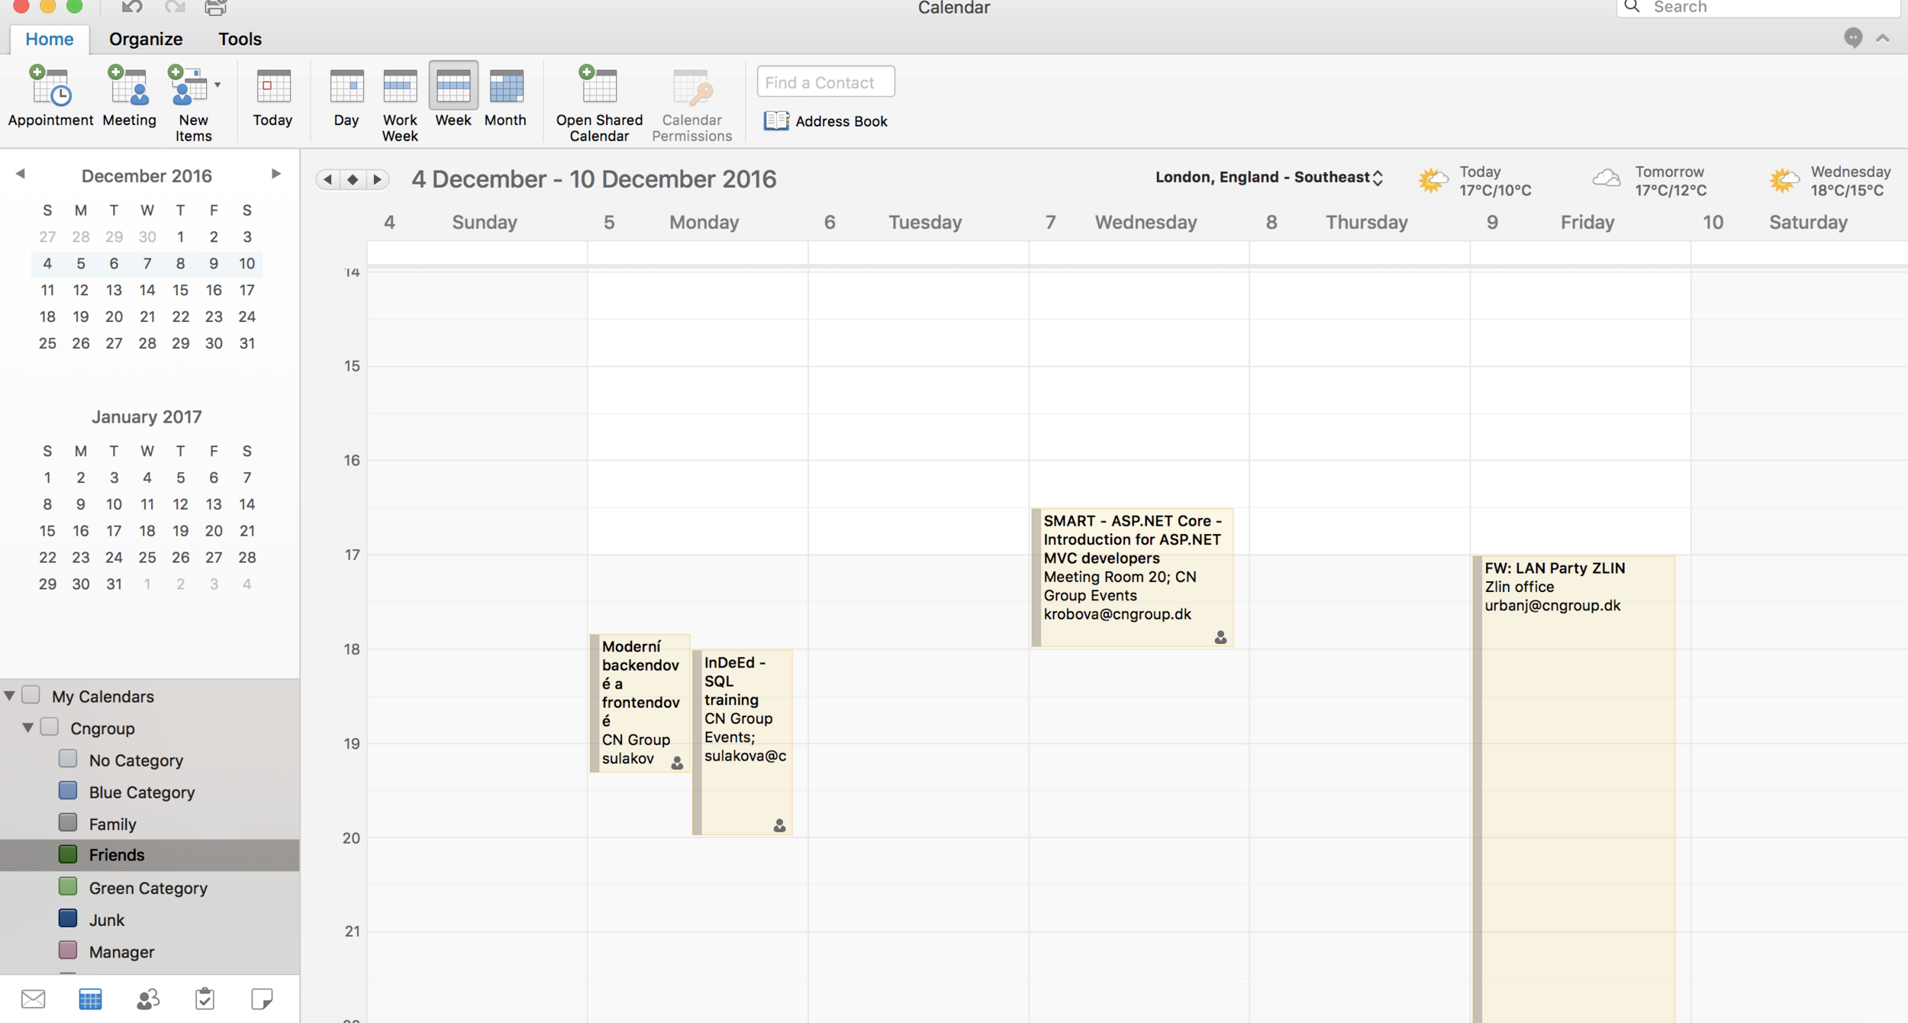Click the Friends category color swatch
This screenshot has height=1023, width=1908.
pyautogui.click(x=68, y=854)
